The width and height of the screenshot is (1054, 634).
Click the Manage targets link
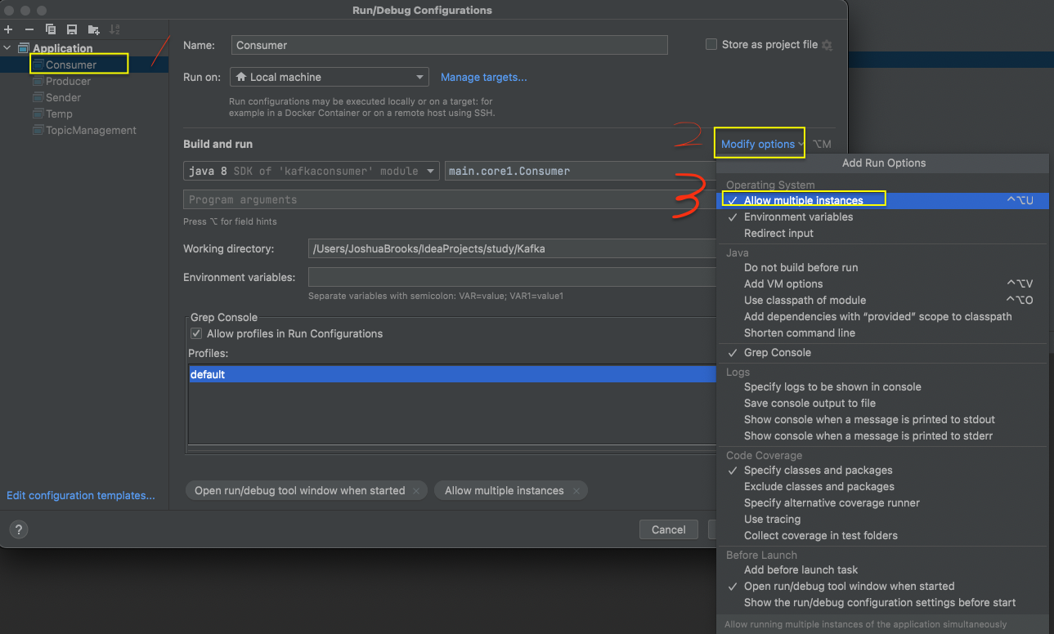coord(483,77)
